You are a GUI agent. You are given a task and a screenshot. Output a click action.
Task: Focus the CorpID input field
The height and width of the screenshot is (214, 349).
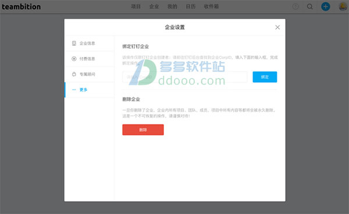185,77
